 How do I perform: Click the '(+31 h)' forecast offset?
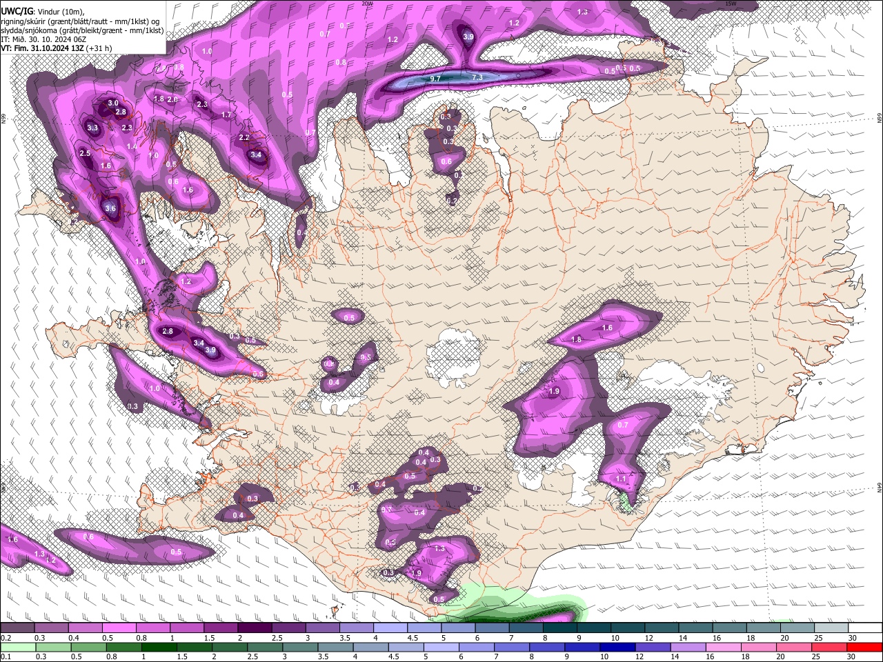tap(99, 48)
